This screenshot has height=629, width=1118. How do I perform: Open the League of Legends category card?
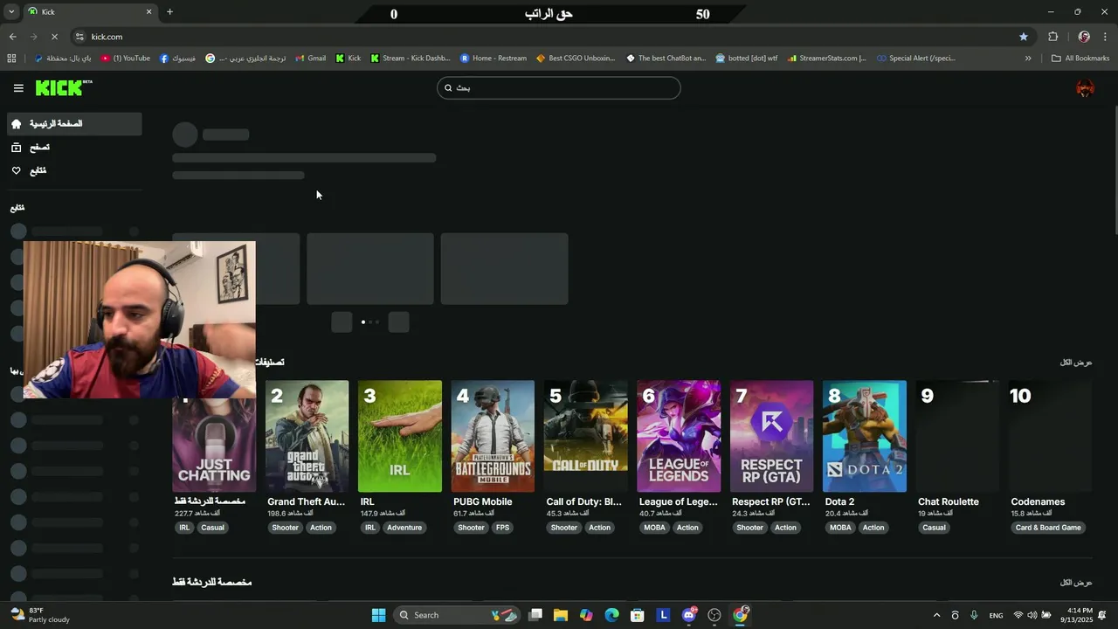pyautogui.click(x=679, y=436)
